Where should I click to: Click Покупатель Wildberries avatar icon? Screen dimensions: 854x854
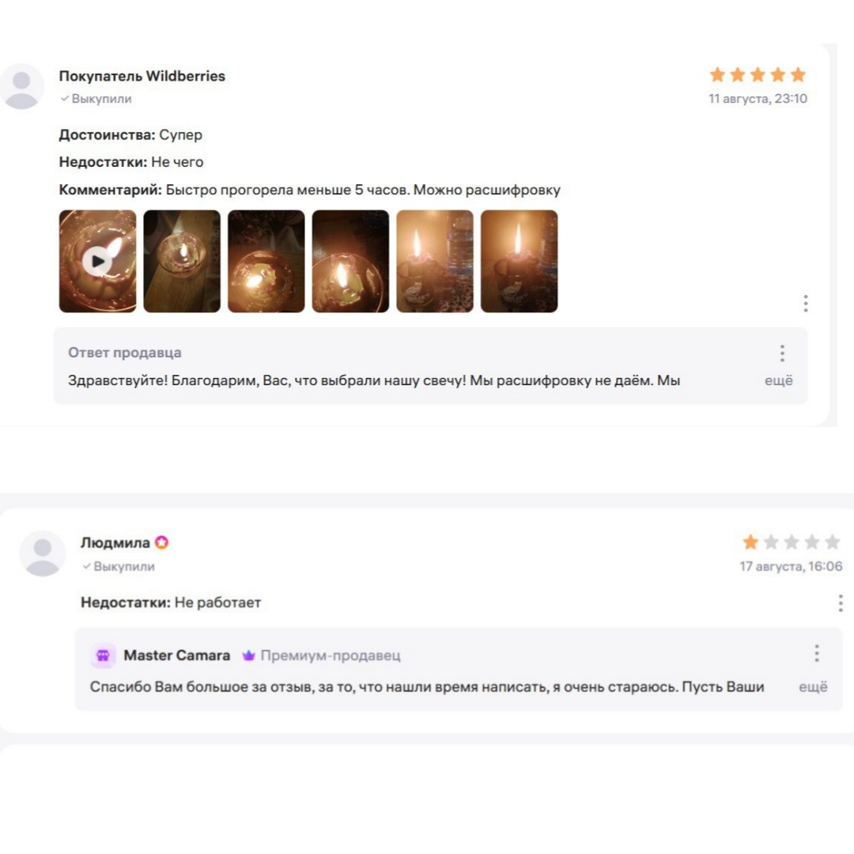[21, 87]
